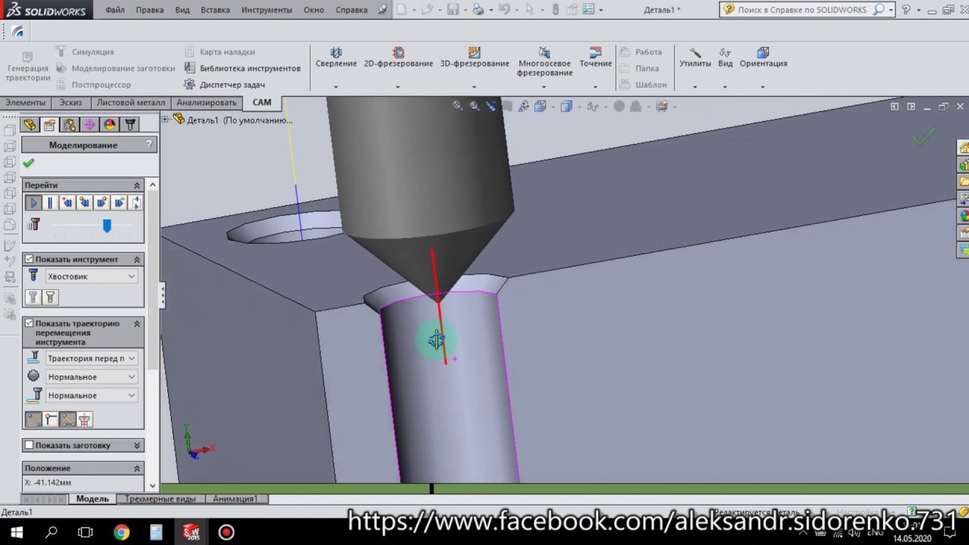Click the Моделирование help question mark

[149, 145]
